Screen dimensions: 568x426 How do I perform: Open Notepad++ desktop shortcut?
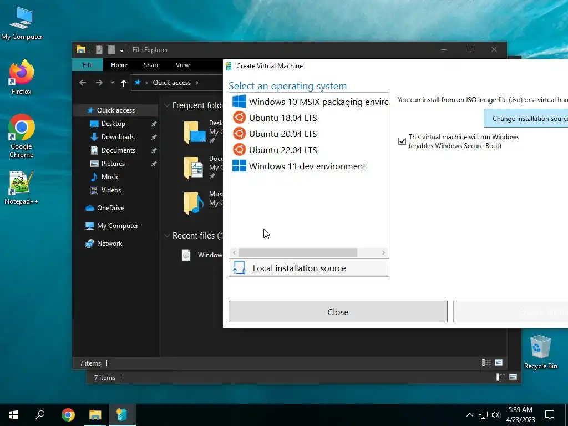[22, 188]
